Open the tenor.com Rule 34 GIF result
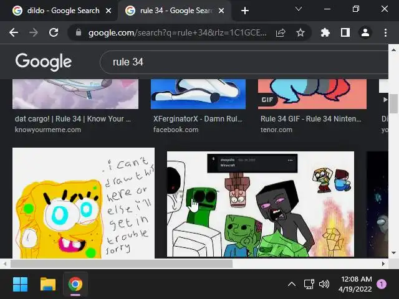 310,119
